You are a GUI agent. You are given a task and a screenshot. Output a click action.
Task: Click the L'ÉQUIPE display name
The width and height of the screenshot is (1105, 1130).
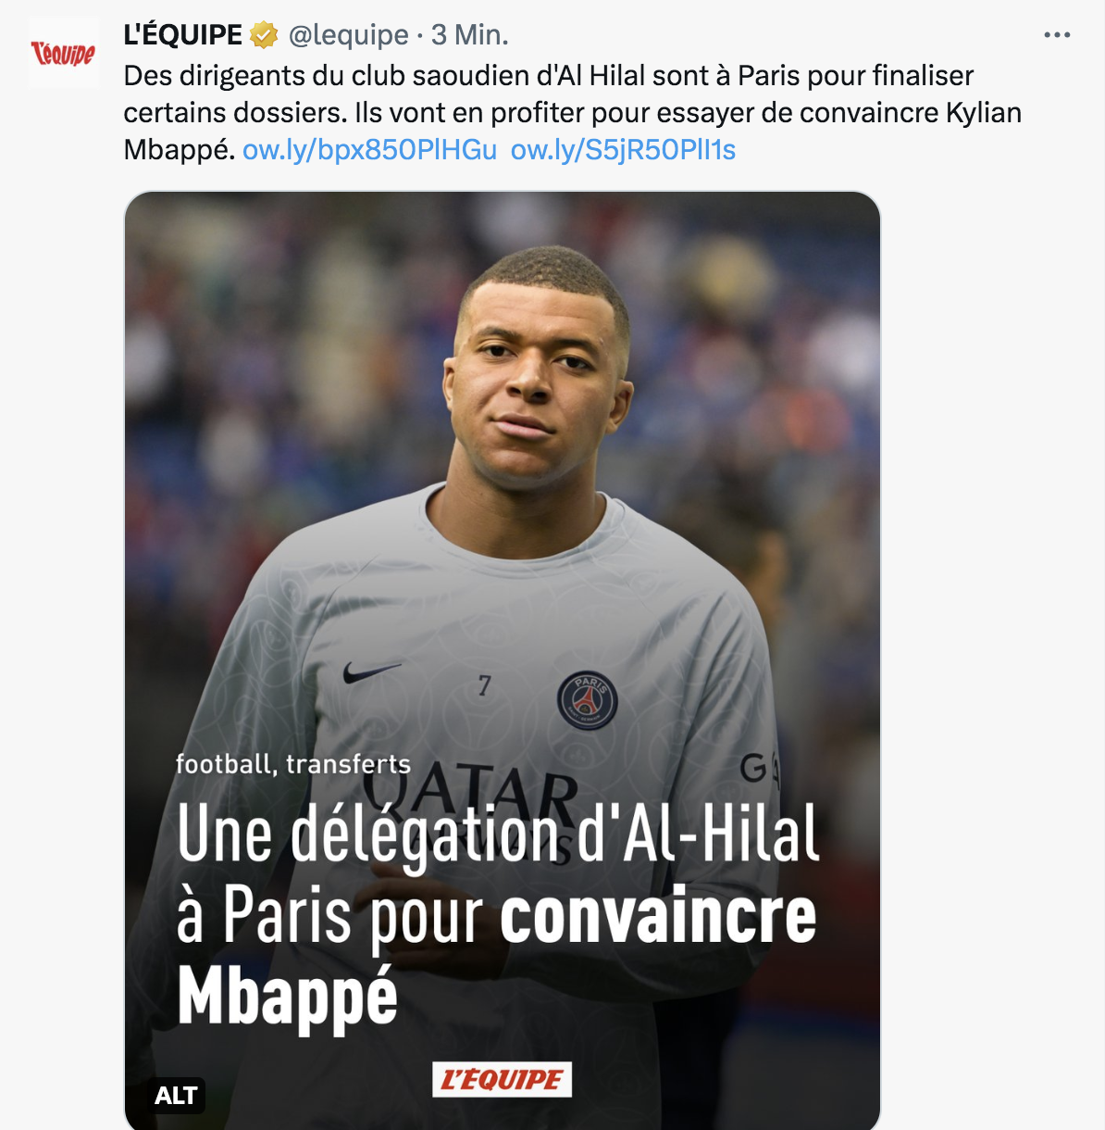tap(182, 35)
